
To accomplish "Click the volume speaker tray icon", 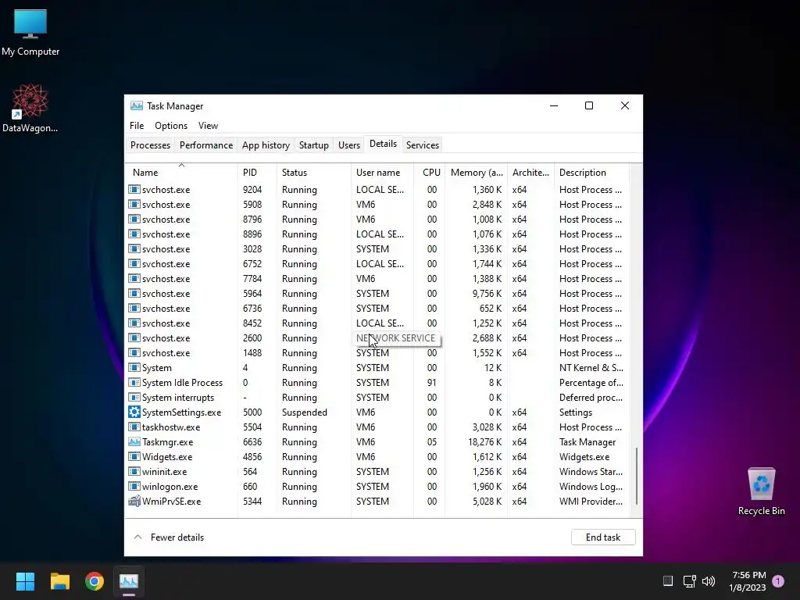I will [x=709, y=580].
